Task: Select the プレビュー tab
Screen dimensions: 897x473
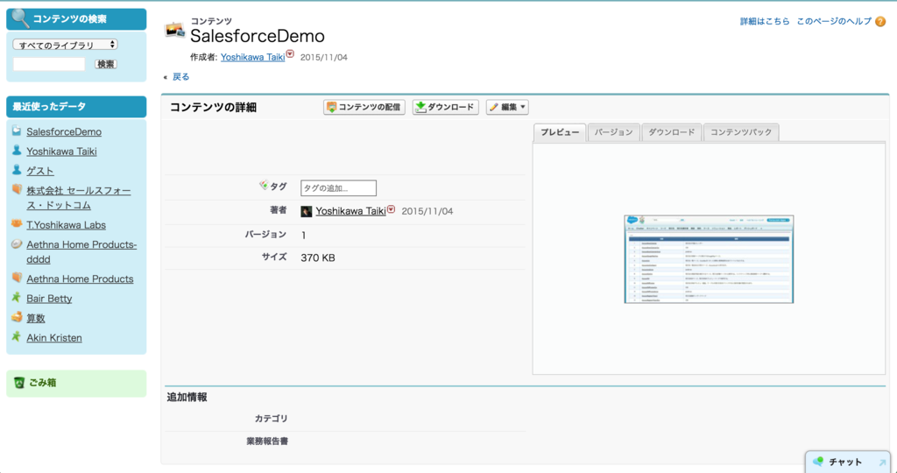Action: (560, 132)
